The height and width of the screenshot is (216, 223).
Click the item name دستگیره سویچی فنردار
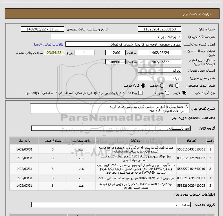(136, 169)
